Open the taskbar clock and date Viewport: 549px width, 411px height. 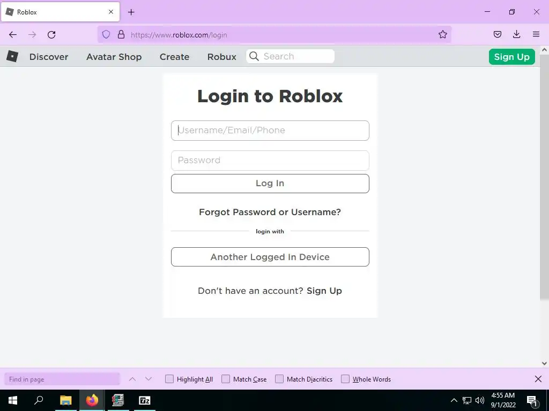503,400
